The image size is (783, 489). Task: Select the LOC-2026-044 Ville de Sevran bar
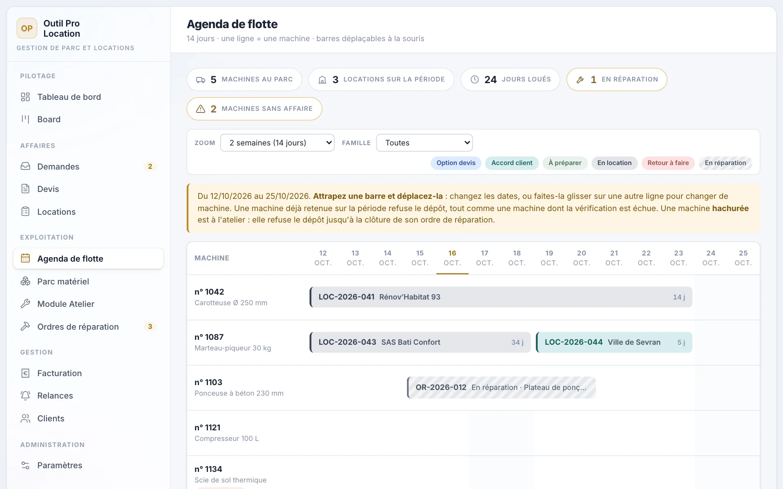click(x=614, y=342)
